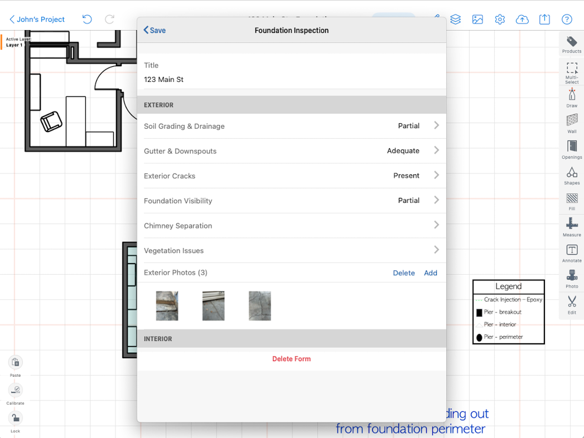Click the INTERIOR section header
Image resolution: width=584 pixels, height=438 pixels.
coord(291,339)
